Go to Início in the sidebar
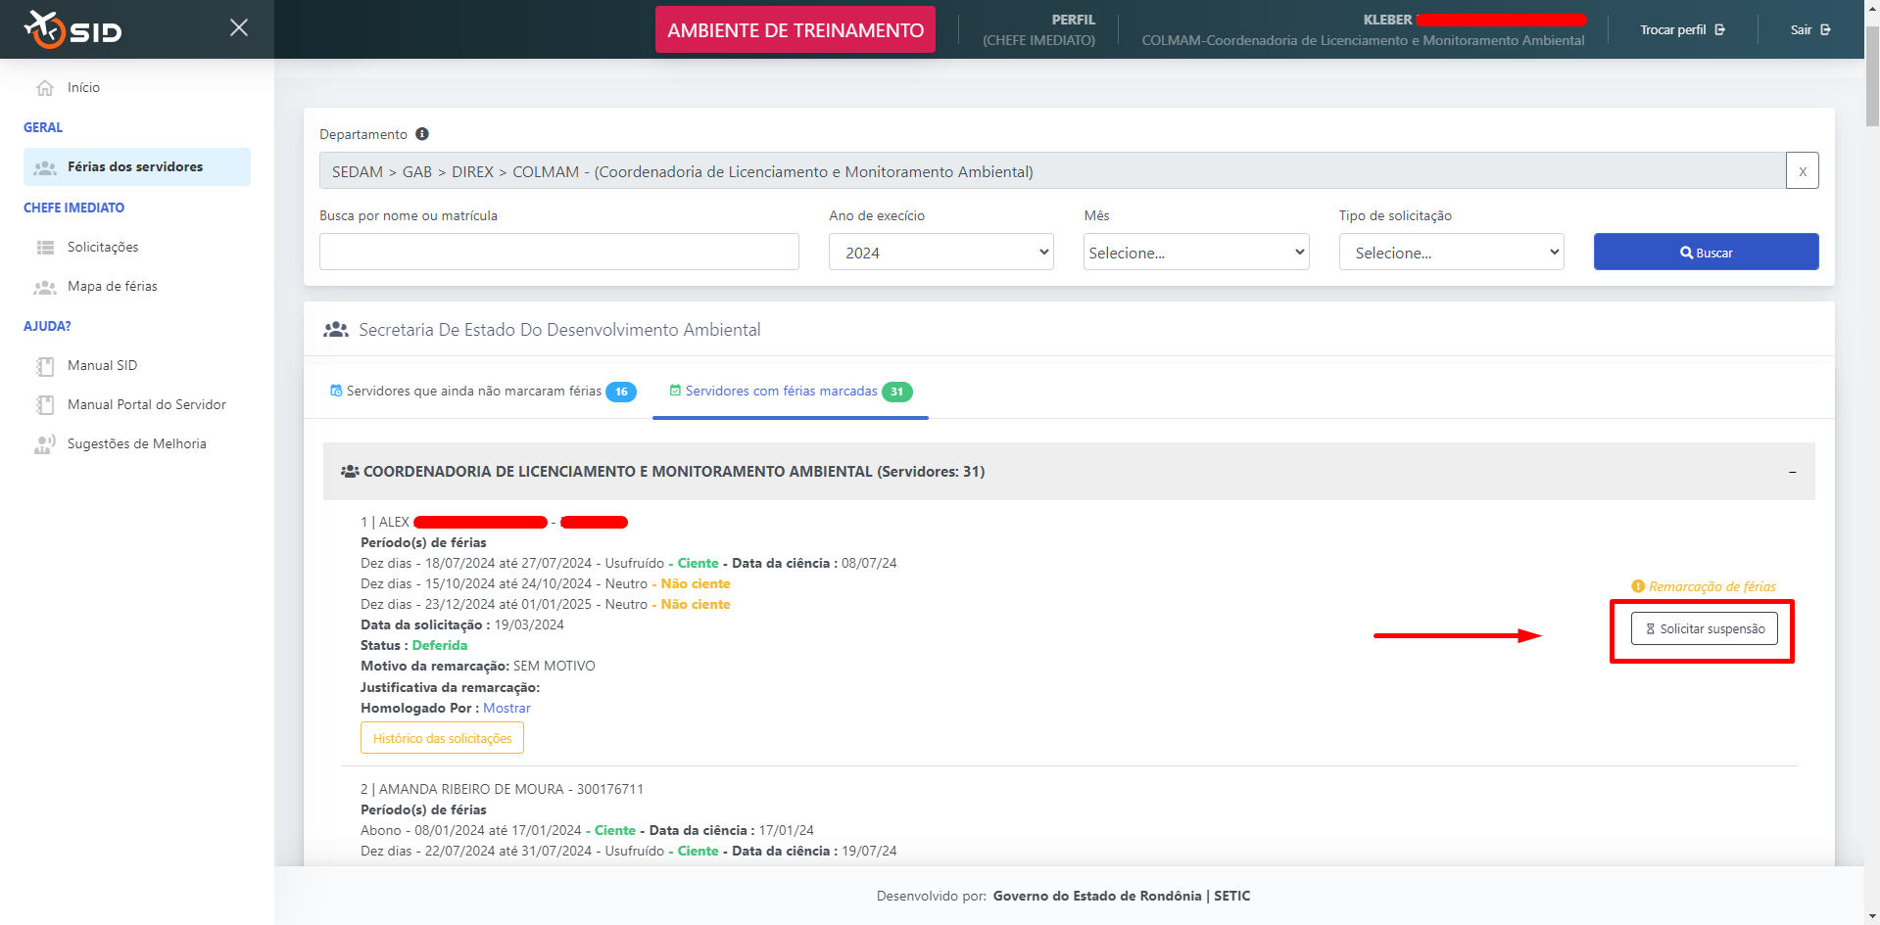This screenshot has height=925, width=1880. pos(83,87)
